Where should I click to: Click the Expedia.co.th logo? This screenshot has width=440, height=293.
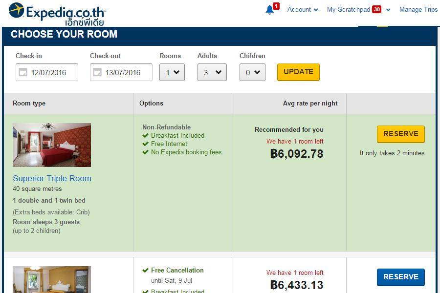point(57,13)
